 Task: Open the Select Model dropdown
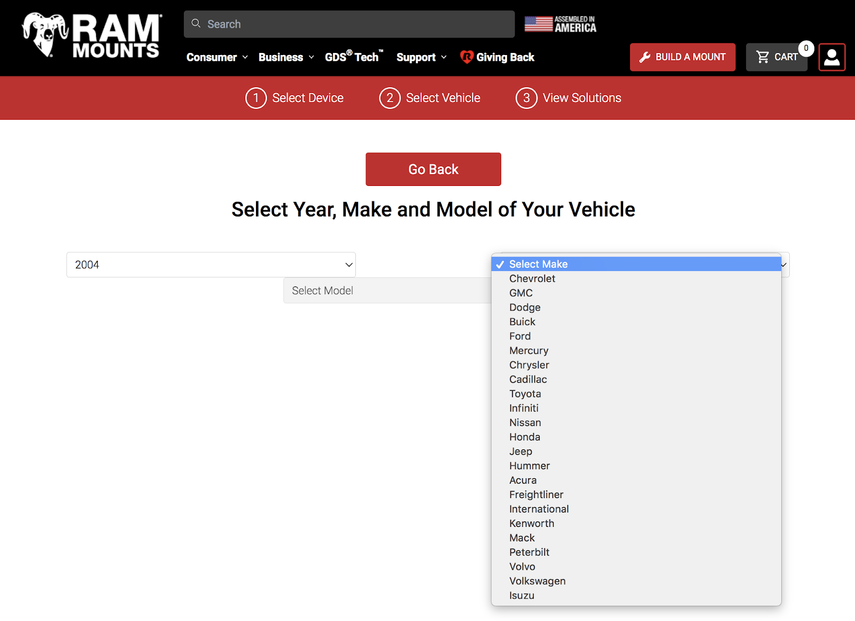tap(387, 290)
